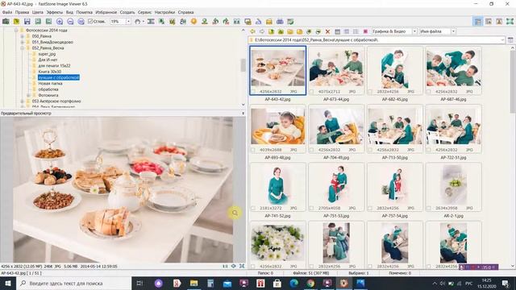
Task: Click the back arrow in browser toolbar
Action: [252, 31]
